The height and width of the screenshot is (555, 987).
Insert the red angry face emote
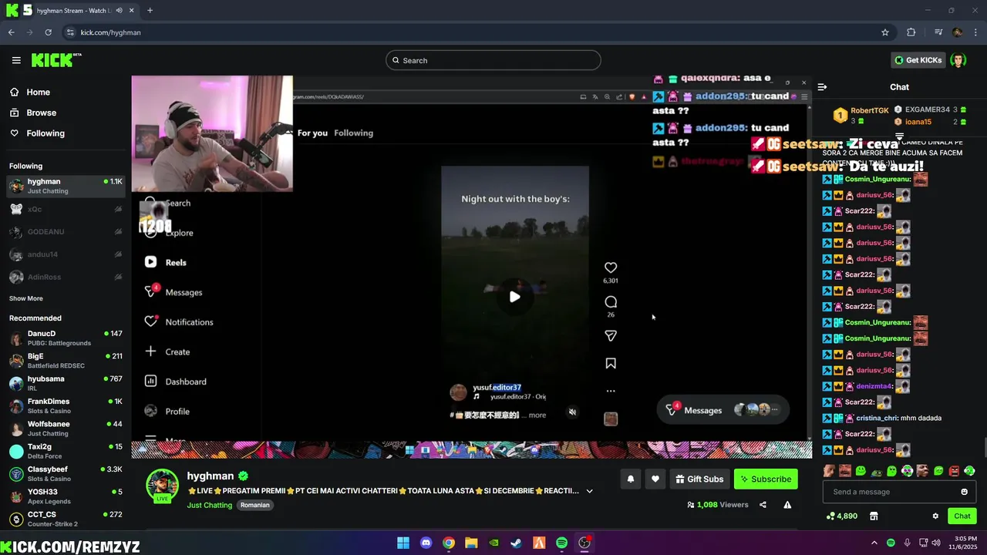tap(954, 470)
